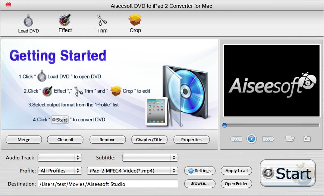Image resolution: width=324 pixels, height=196 pixels.
Task: Start the DVD conversion
Action: 287,174
